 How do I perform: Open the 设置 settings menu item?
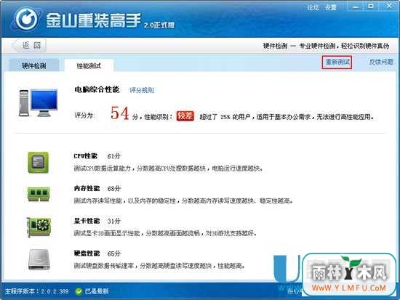331,8
